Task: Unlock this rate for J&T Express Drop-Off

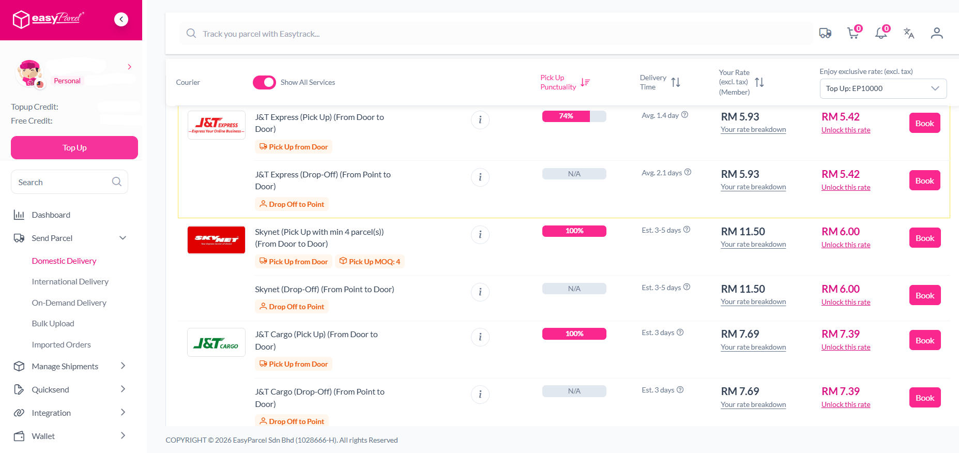Action: tap(846, 187)
